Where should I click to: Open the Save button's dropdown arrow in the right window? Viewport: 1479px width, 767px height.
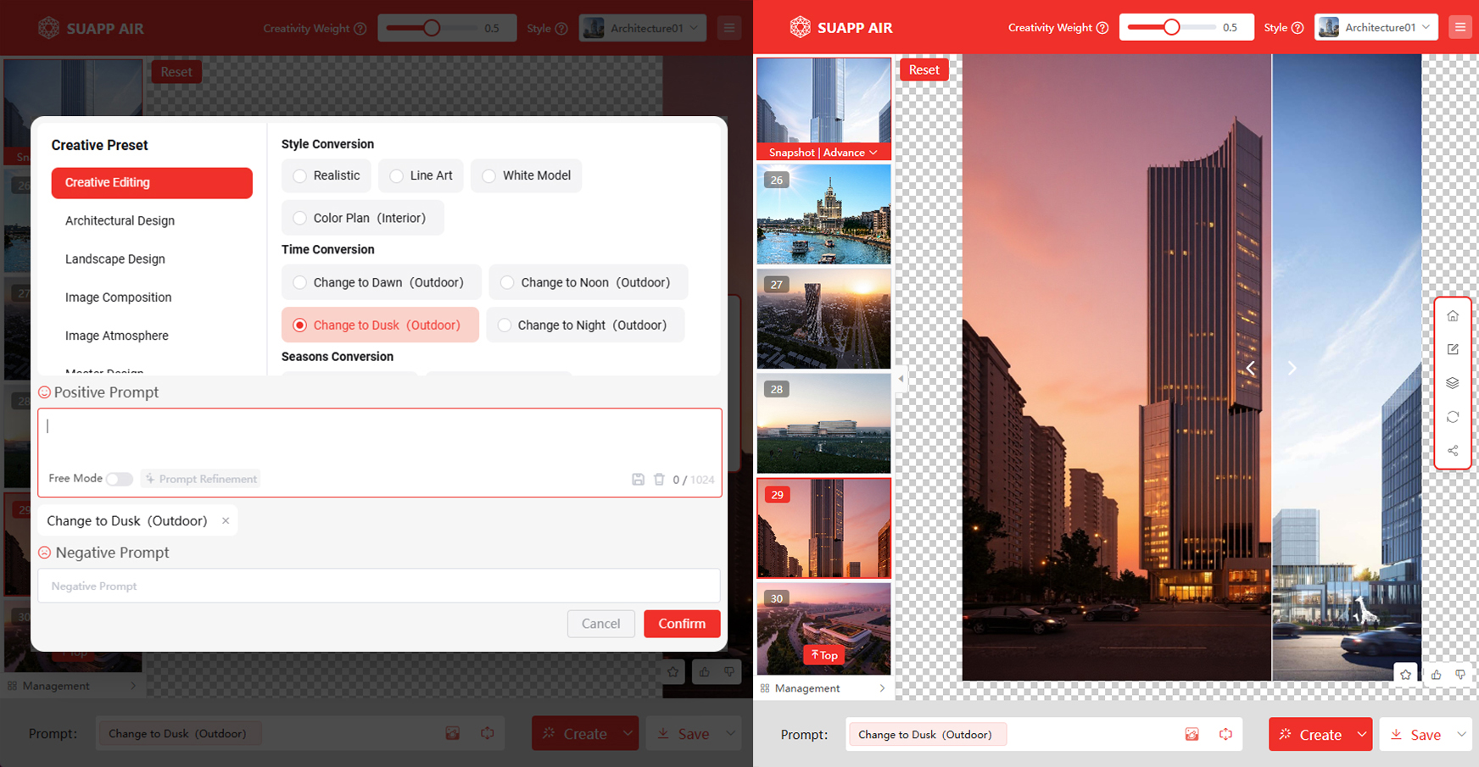click(1461, 734)
